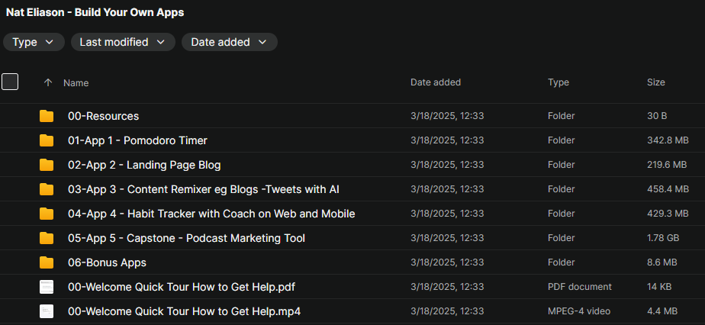Click the Habit Tracker folder icon
The width and height of the screenshot is (705, 325).
pos(47,214)
